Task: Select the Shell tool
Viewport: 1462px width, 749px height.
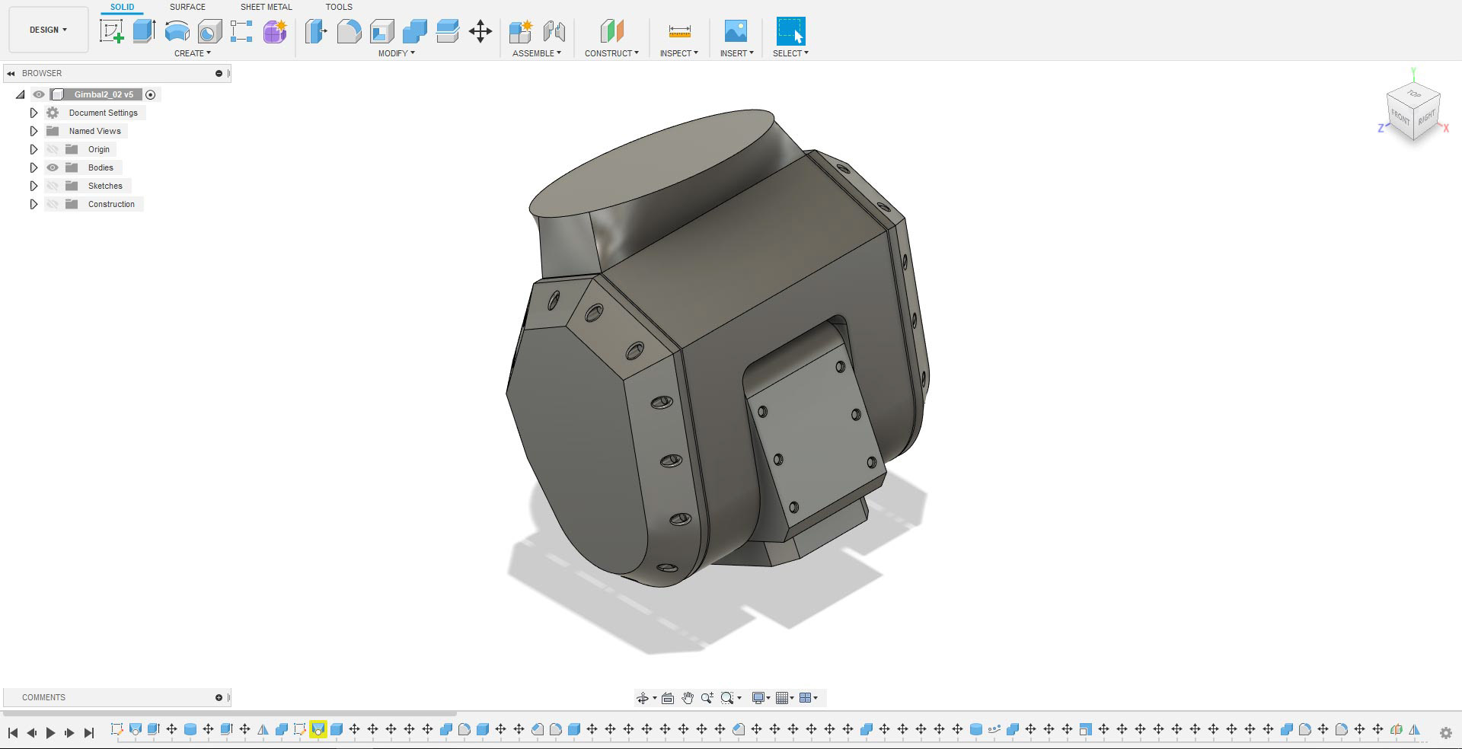Action: pos(382,31)
